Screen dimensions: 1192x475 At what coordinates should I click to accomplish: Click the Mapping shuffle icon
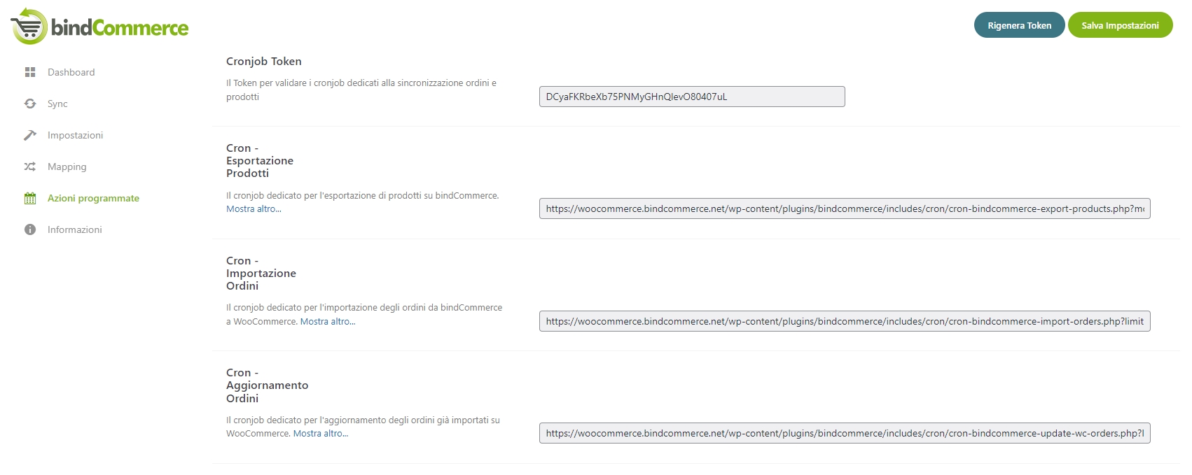coord(30,166)
